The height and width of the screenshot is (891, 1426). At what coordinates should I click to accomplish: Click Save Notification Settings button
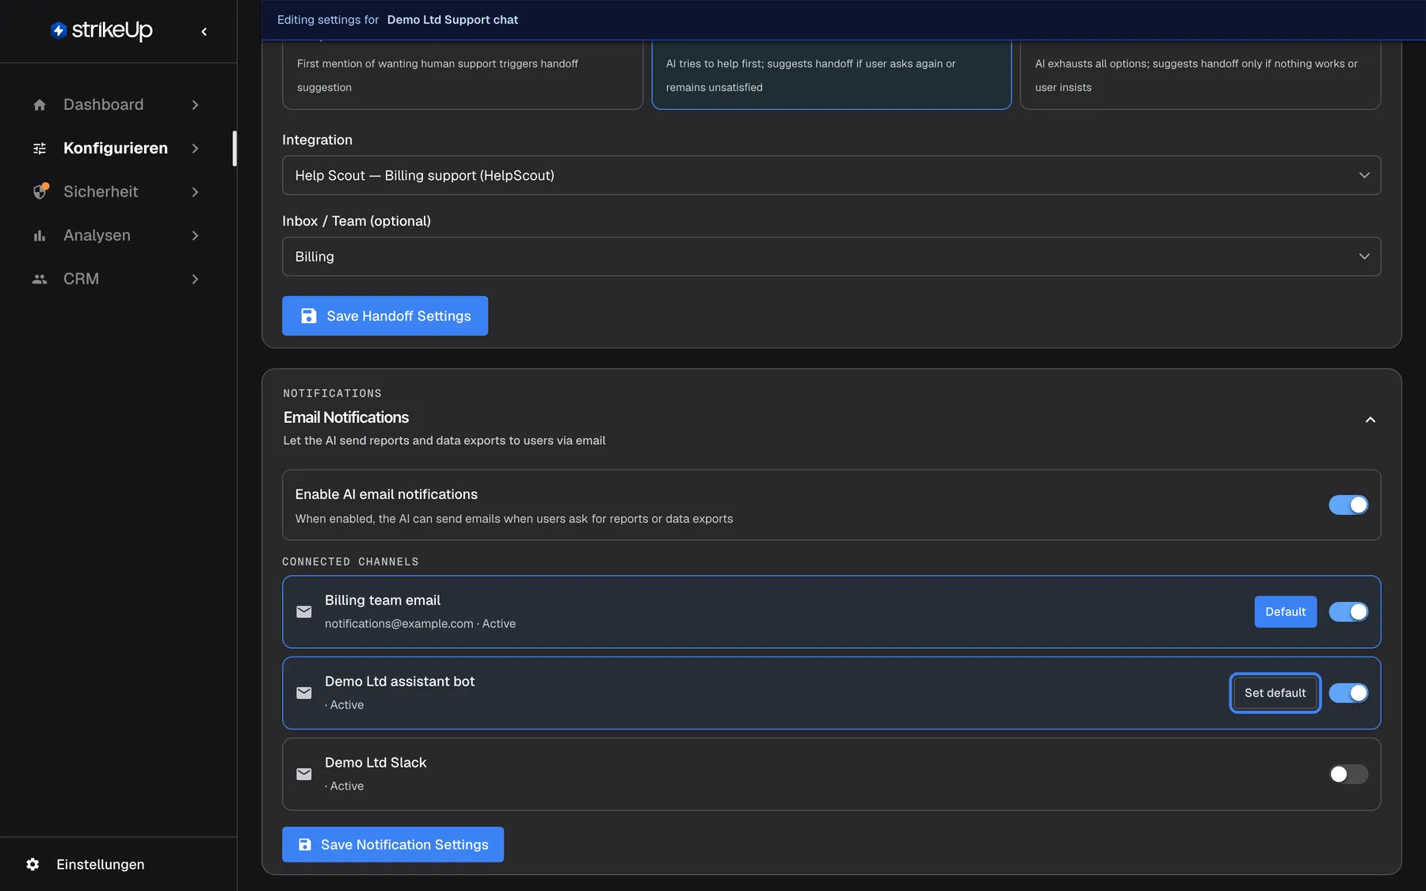pos(393,844)
